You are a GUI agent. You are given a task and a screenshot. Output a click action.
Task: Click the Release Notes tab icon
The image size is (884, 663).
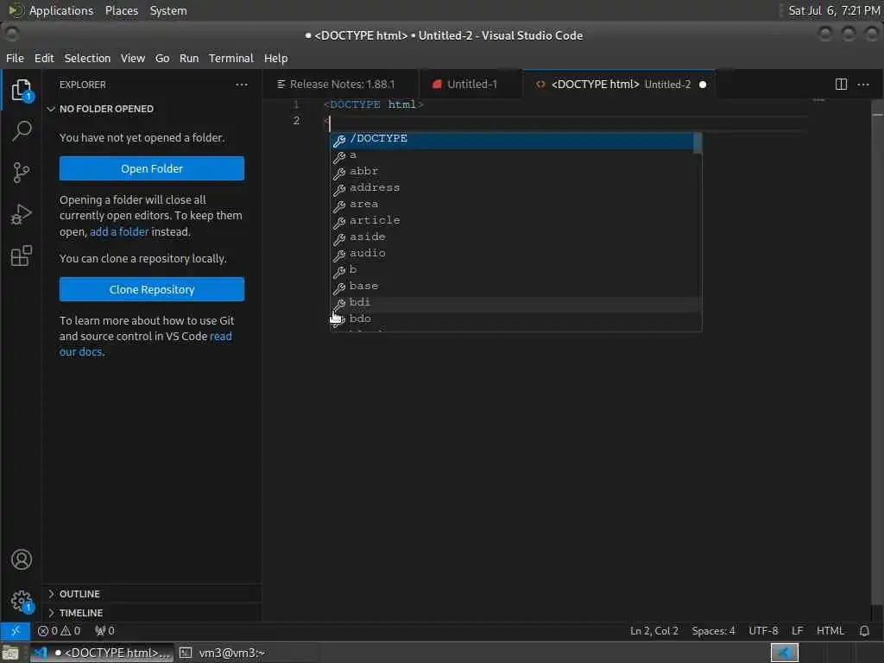(281, 84)
